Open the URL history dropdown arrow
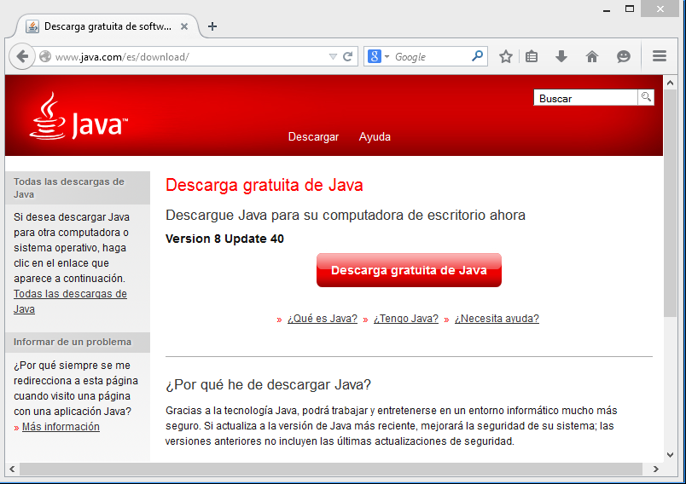The width and height of the screenshot is (686, 484). pos(333,57)
